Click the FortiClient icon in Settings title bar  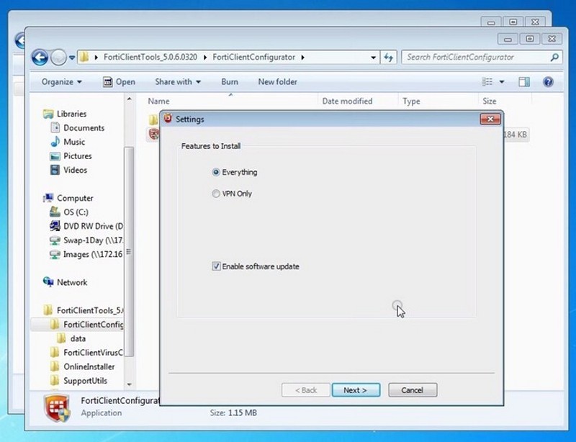[x=168, y=119]
